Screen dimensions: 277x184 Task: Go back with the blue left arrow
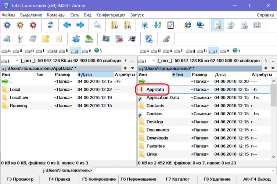pyautogui.click(x=67, y=25)
